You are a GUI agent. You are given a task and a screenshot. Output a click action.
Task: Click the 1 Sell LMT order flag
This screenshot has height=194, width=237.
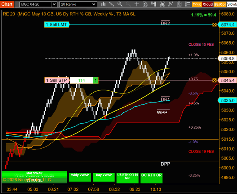coord(57,25)
